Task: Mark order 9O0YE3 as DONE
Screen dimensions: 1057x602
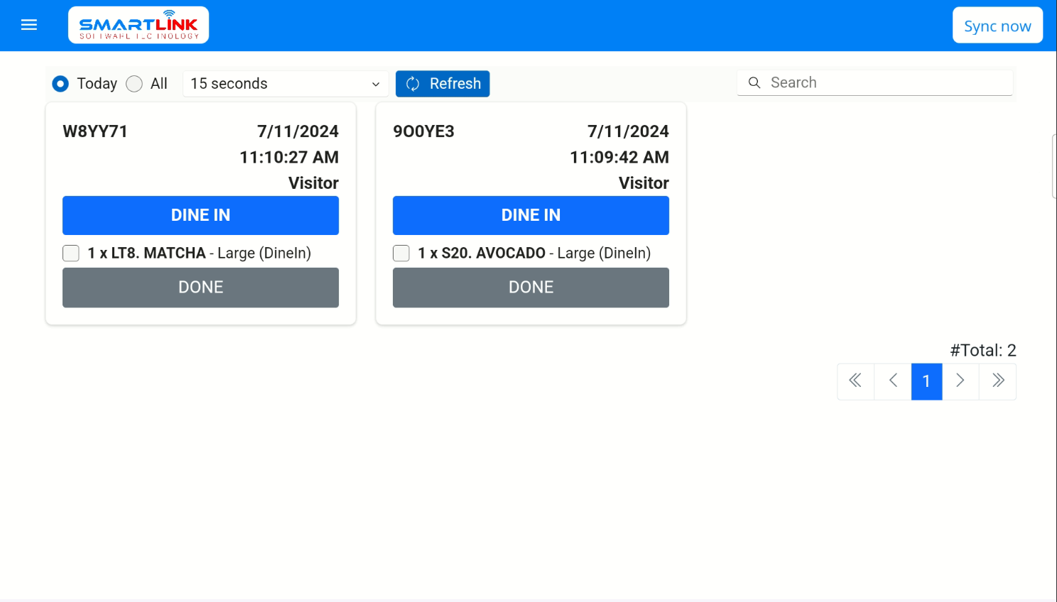Action: click(x=531, y=288)
